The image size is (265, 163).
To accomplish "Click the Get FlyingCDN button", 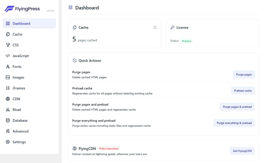I will (242, 151).
